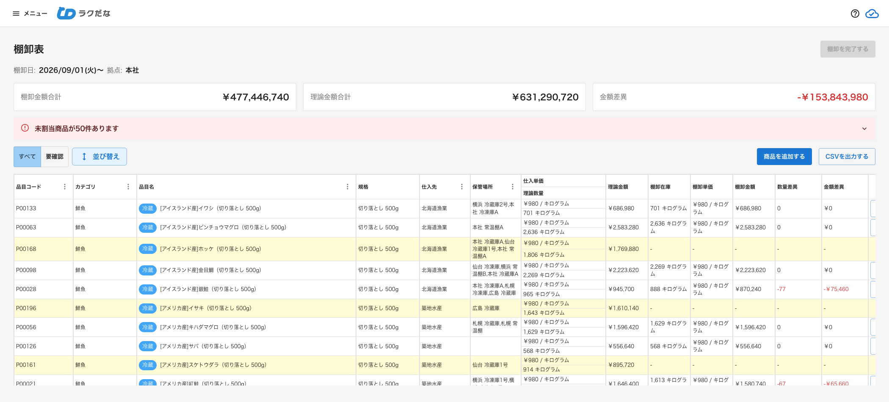Click the 棚卸を完了する button
The height and width of the screenshot is (402, 889).
click(x=848, y=49)
